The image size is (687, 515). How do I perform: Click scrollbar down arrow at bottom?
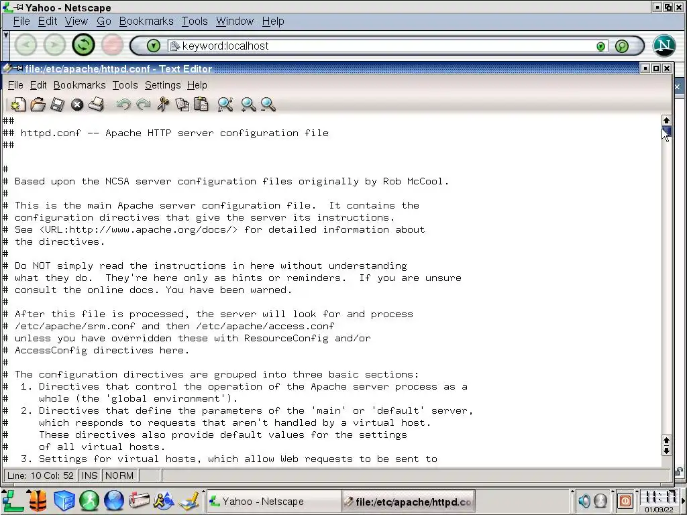point(666,451)
